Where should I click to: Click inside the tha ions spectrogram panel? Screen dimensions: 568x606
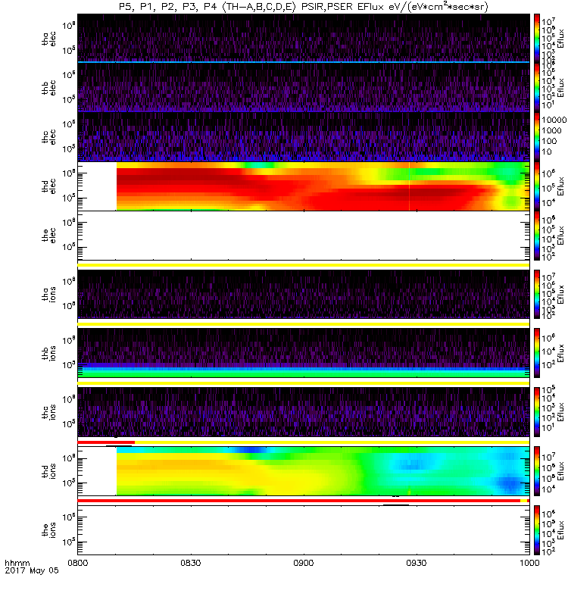click(x=304, y=294)
